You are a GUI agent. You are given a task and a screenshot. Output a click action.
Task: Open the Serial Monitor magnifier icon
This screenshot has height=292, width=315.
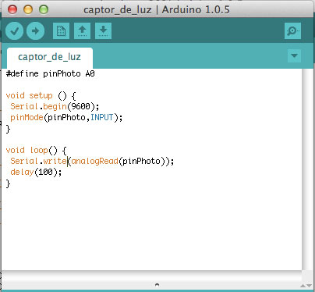pyautogui.click(x=292, y=31)
